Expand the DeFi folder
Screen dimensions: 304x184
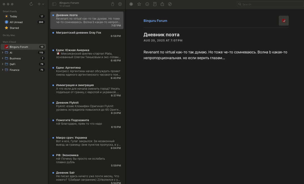point(3,64)
